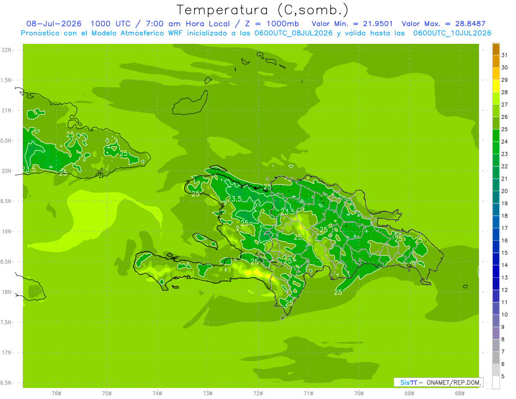Viewport: 516px width, 399px height.
Task: Click the 23.5 contour label over Cuba
Action: [x=28, y=169]
